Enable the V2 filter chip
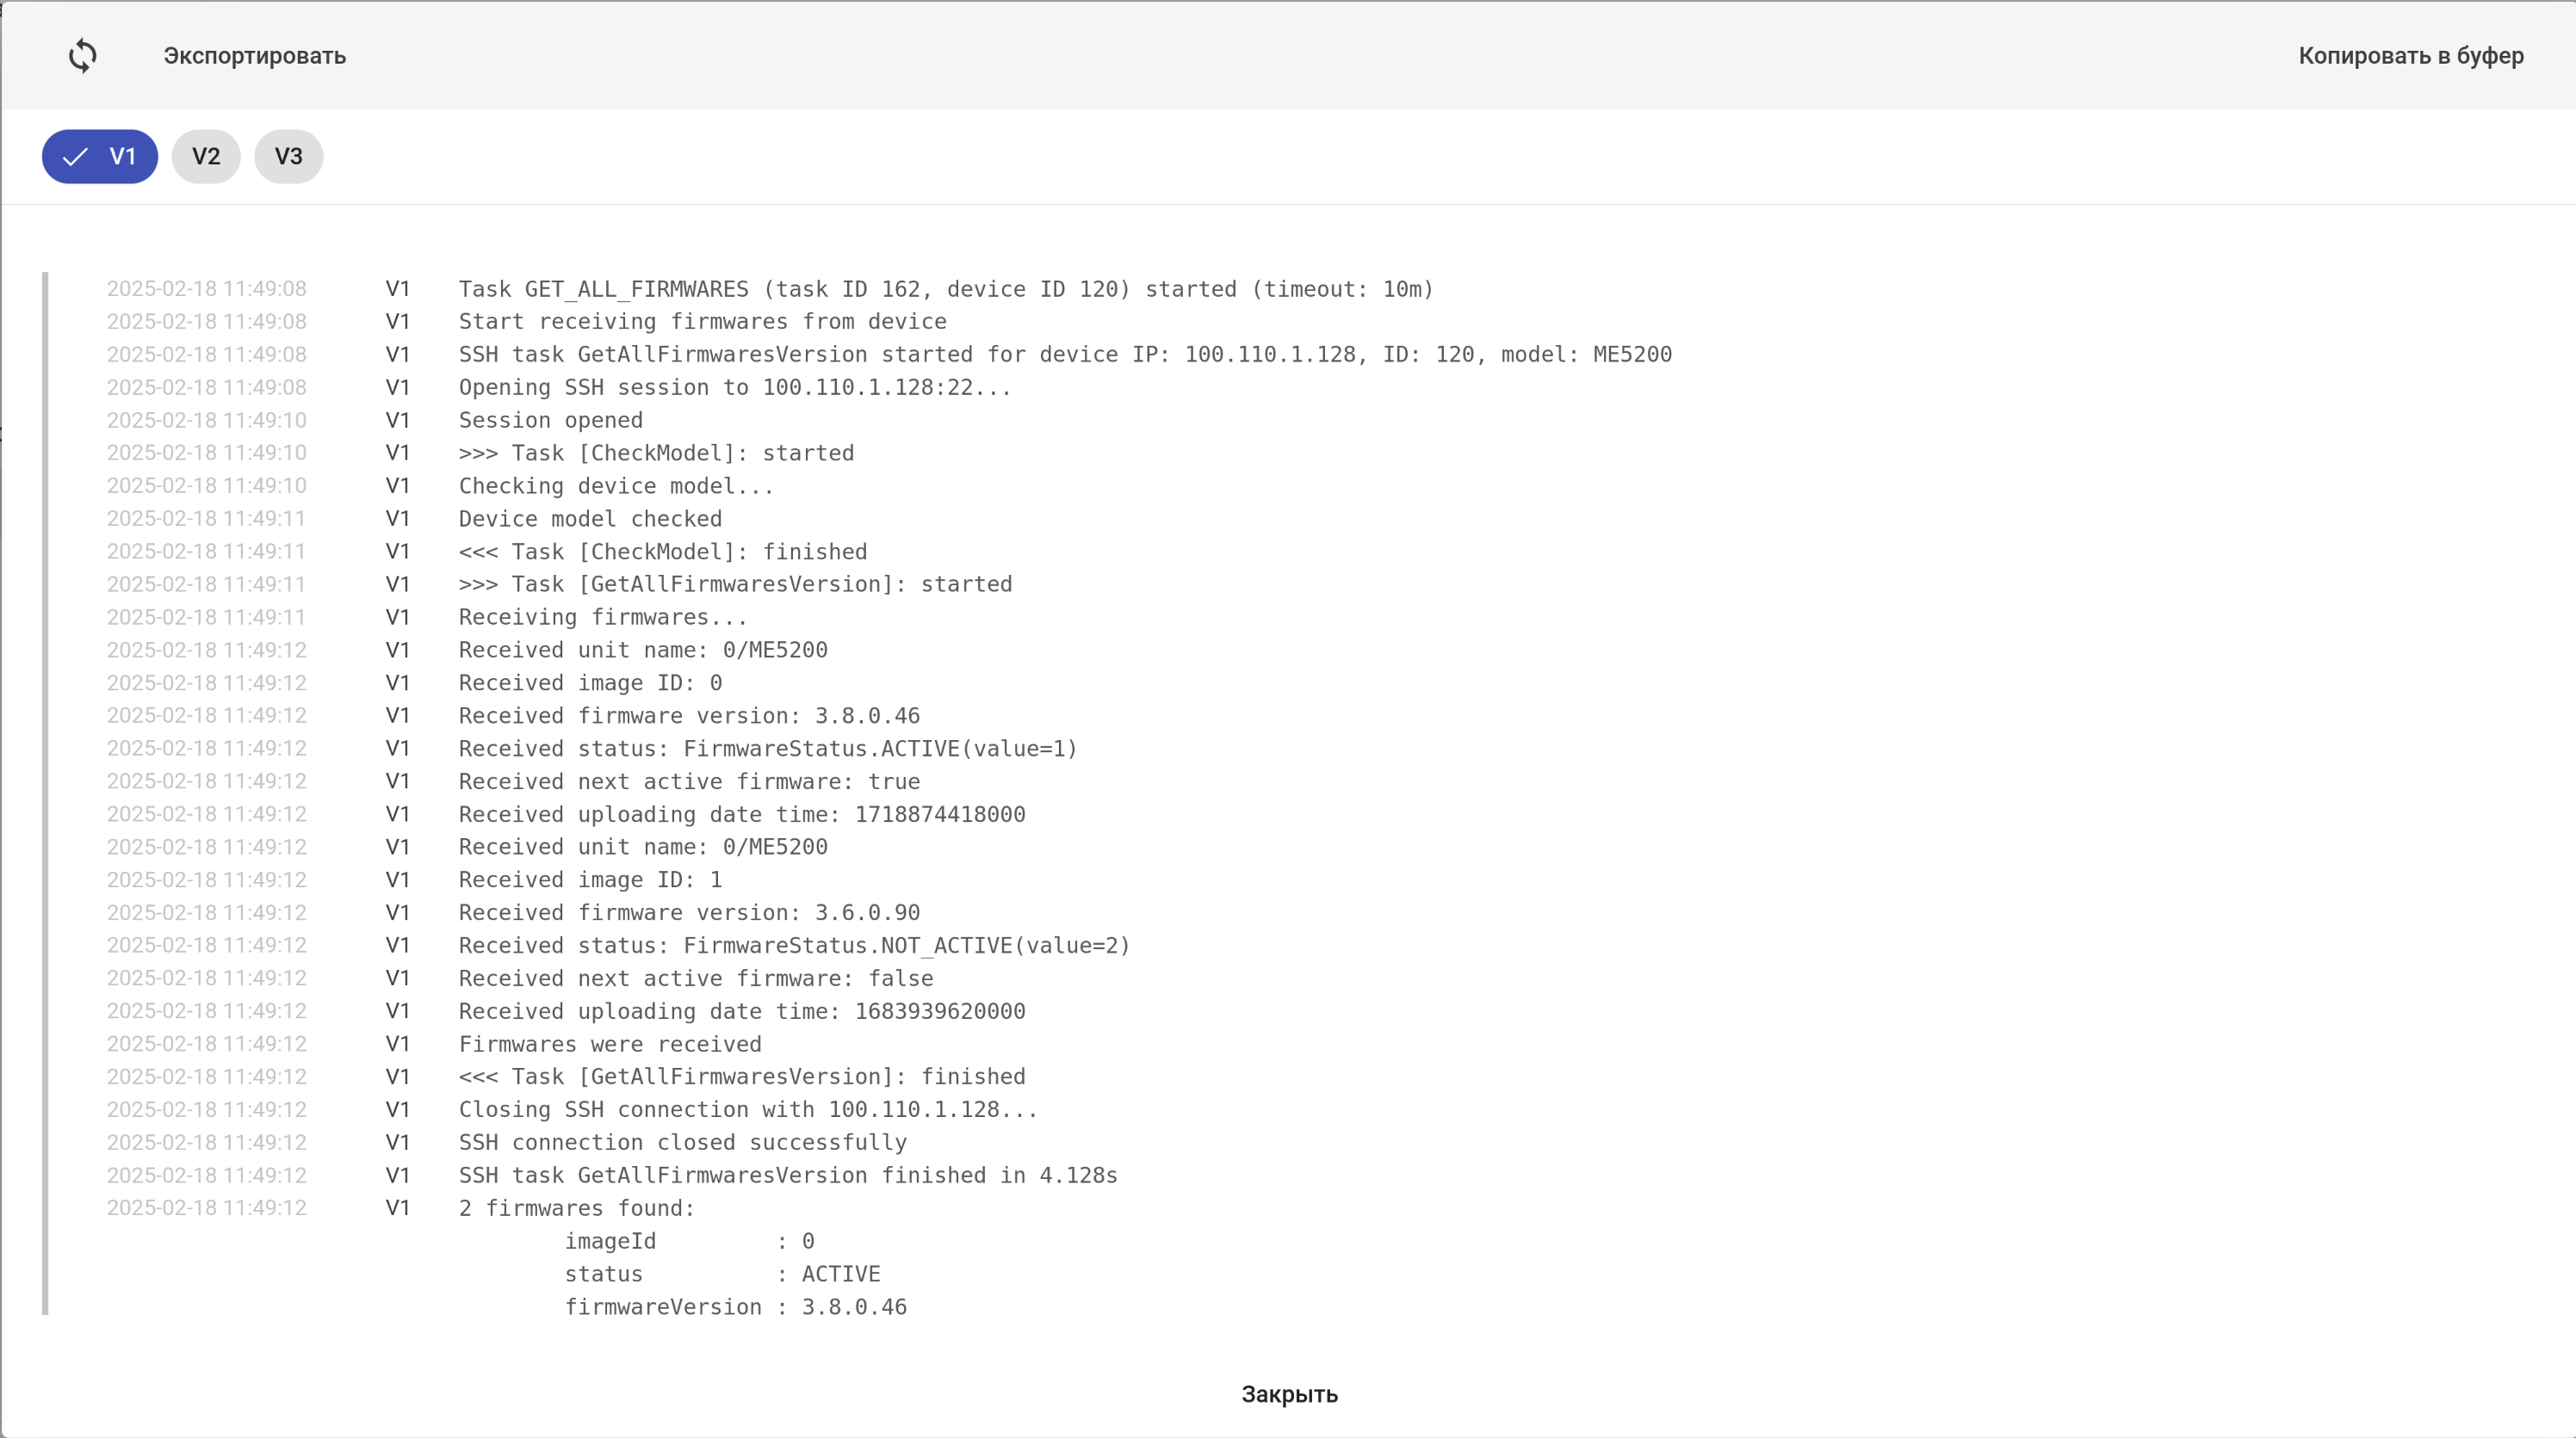2576x1438 pixels. click(206, 157)
